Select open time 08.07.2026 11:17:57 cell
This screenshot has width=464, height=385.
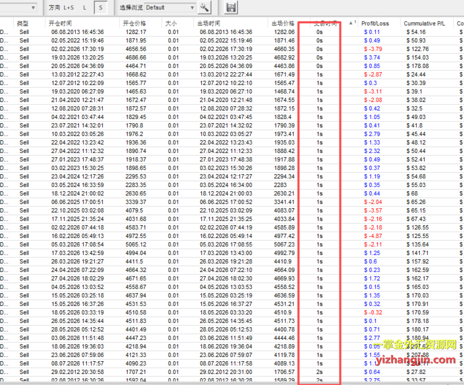(x=78, y=363)
